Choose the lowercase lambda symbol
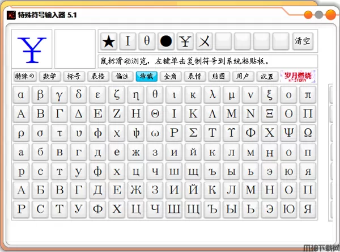 212,94
